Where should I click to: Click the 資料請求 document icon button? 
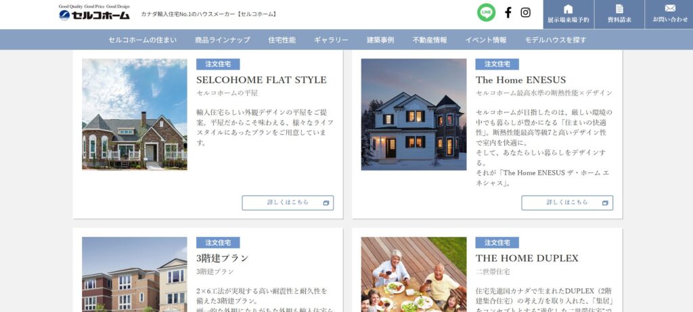(619, 15)
